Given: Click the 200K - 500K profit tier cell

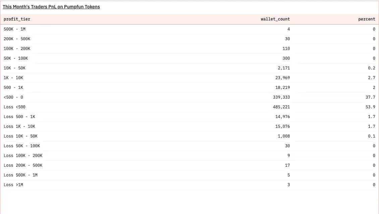Looking at the screenshot, I should (x=17, y=39).
